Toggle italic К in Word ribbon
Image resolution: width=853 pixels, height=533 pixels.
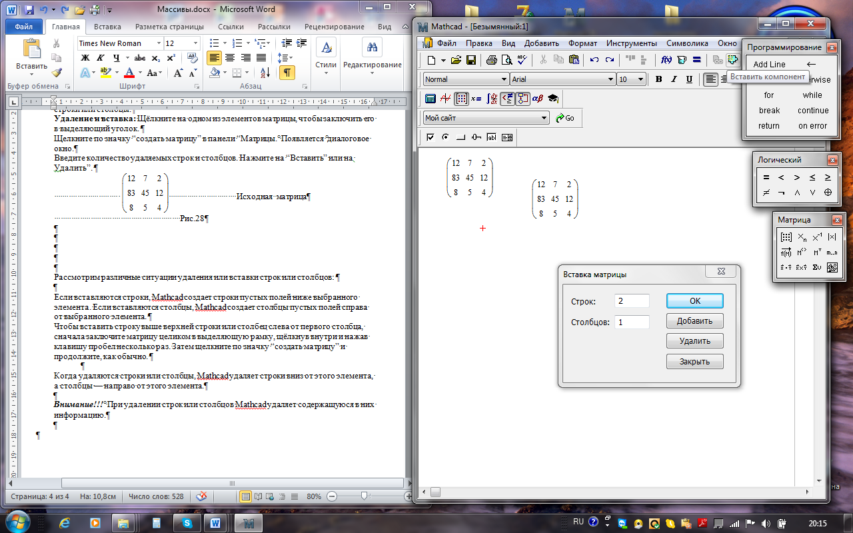[x=100, y=58]
